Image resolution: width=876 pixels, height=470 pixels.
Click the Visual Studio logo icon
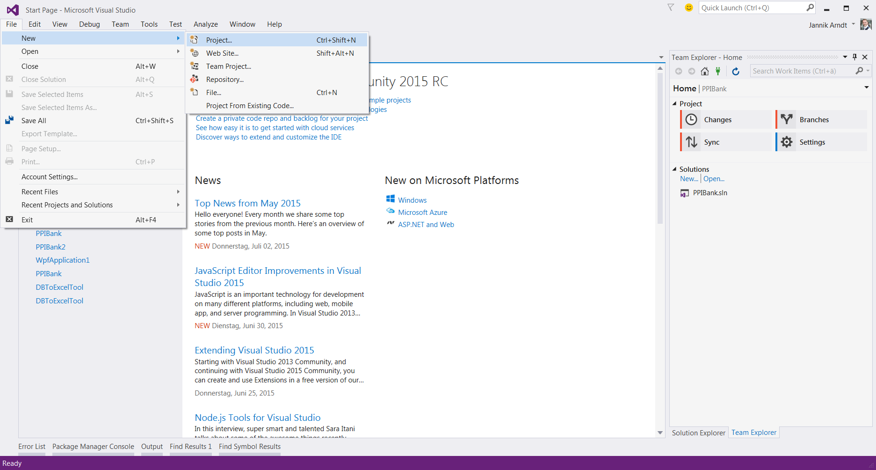click(13, 10)
